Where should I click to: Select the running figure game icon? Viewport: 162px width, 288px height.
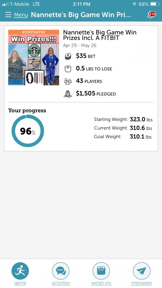click(20, 271)
